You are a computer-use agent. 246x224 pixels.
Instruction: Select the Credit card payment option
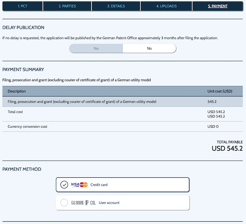(123, 185)
